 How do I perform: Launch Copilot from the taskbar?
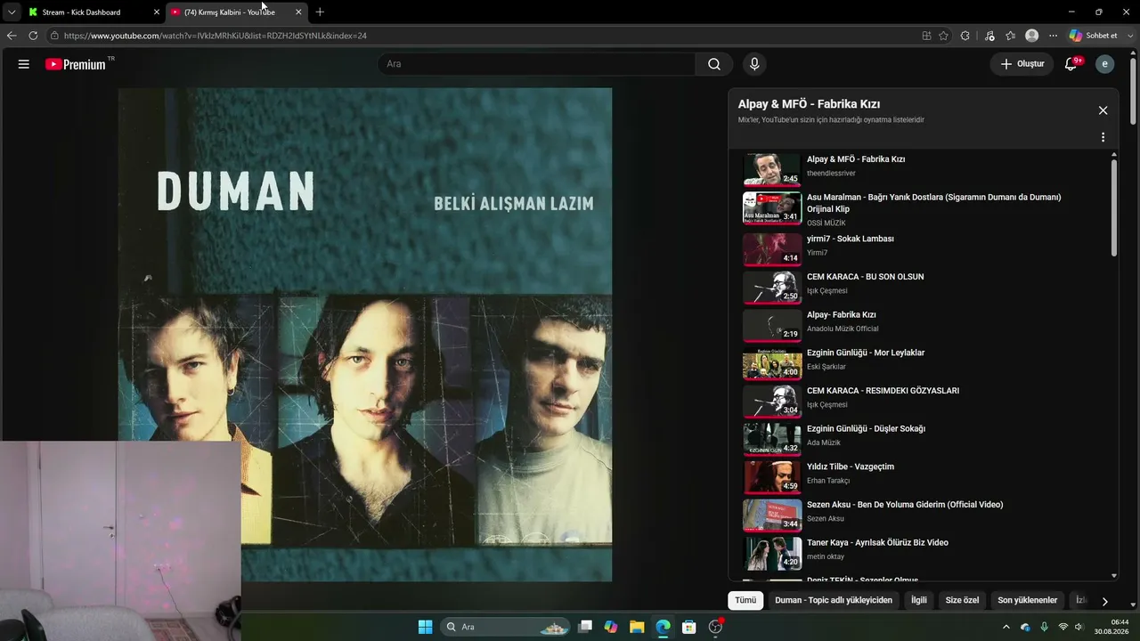[x=611, y=627]
